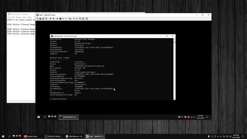247x139 pixels.
Task: Click the scroll down arrow in Command Prompt
Action: click(174, 99)
